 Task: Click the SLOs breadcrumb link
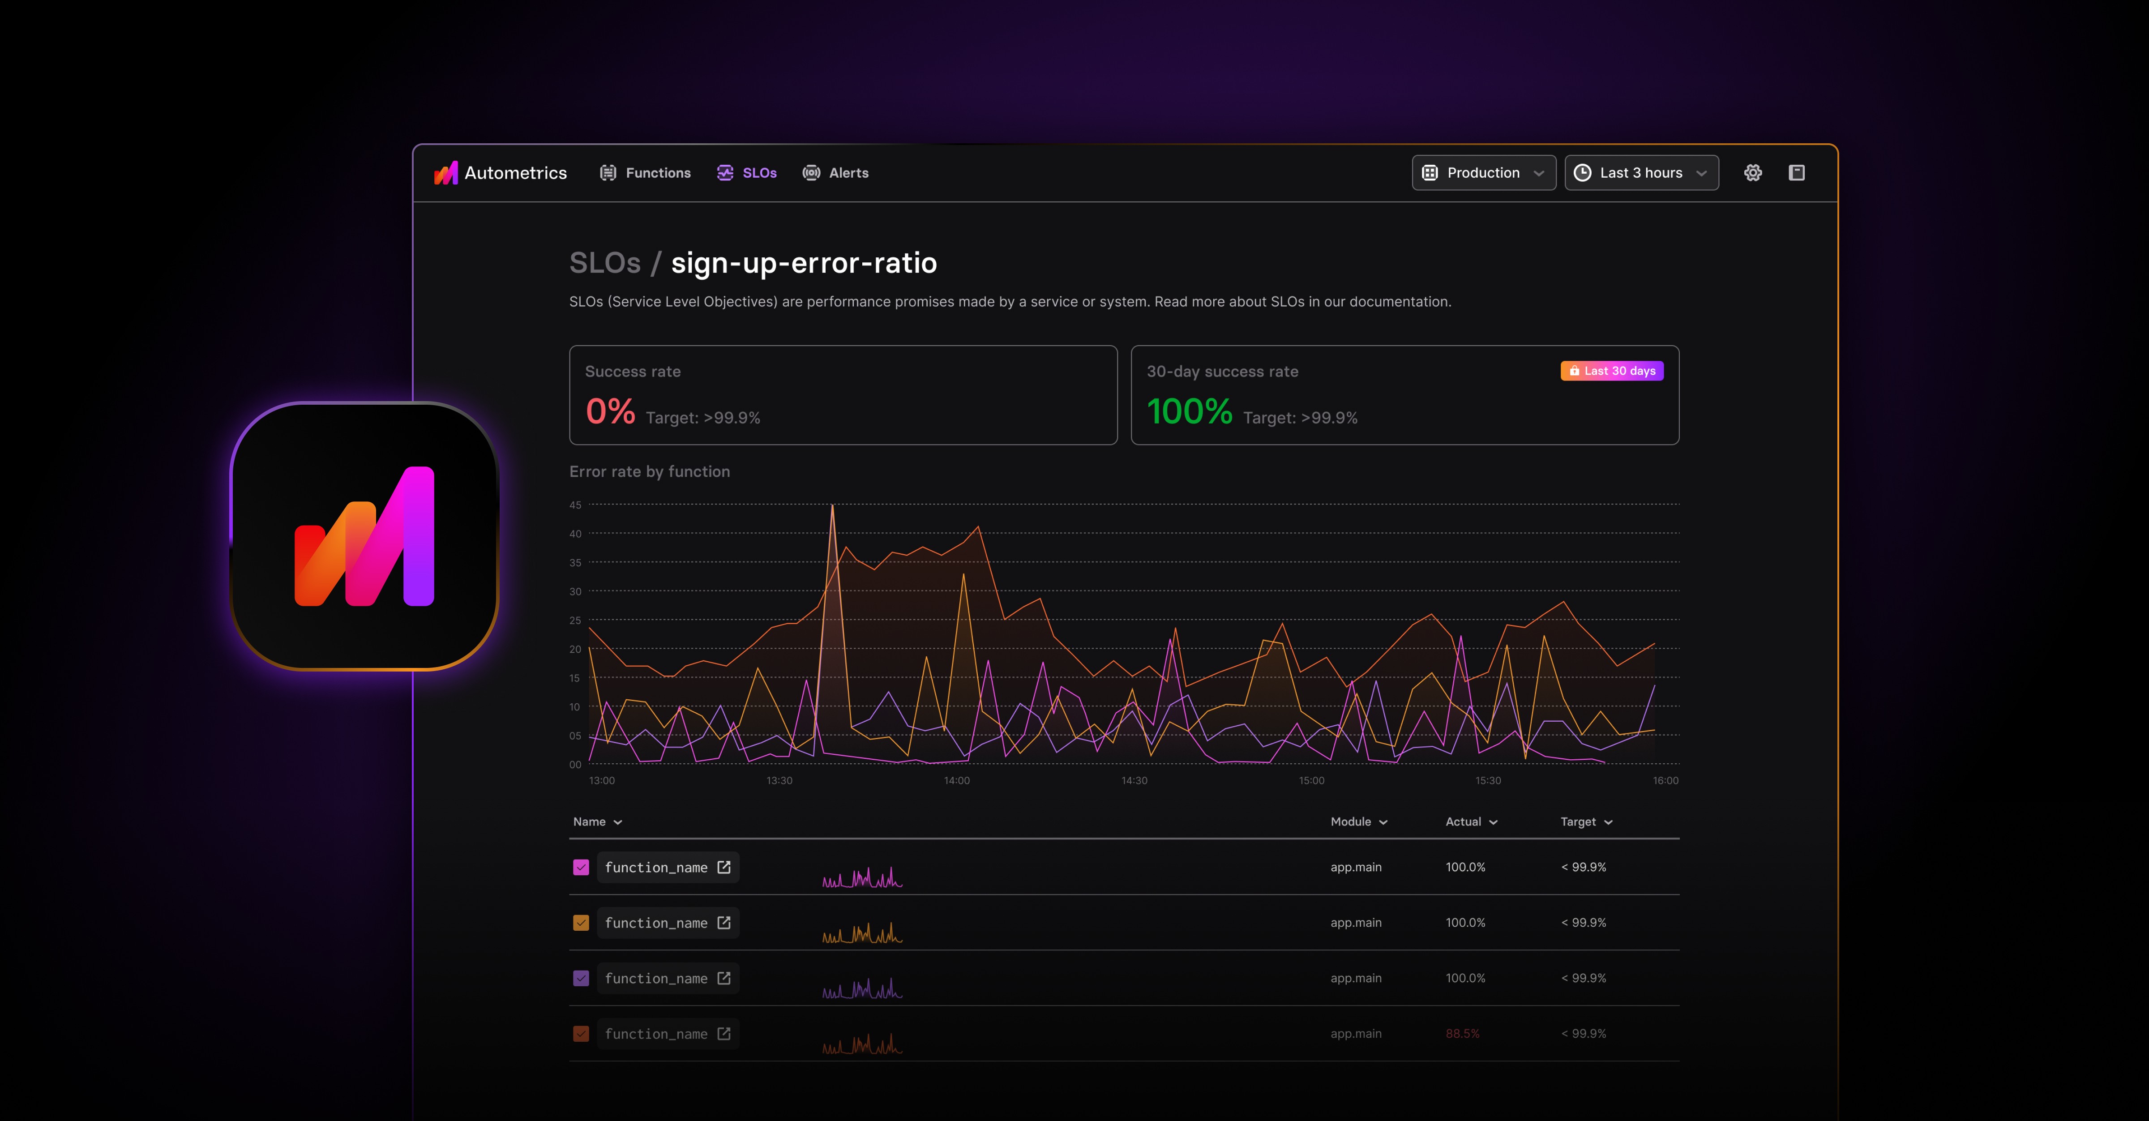604,263
